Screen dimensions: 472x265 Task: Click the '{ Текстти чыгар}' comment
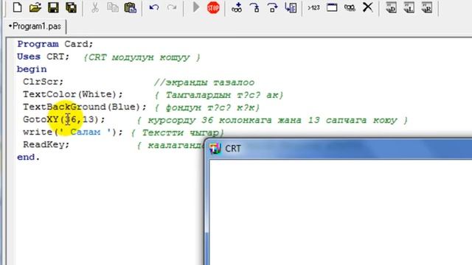[x=178, y=132]
